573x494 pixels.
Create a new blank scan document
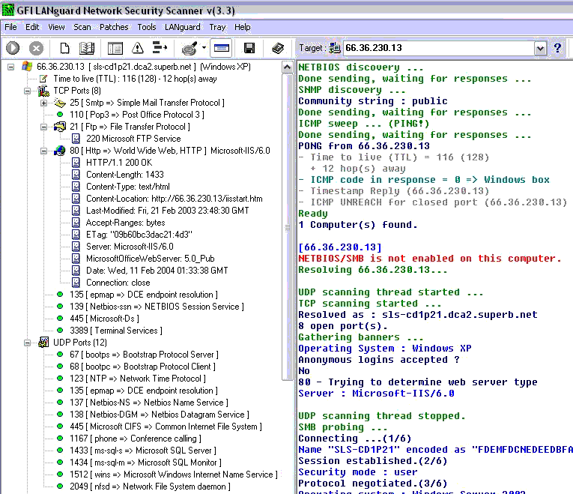(64, 48)
